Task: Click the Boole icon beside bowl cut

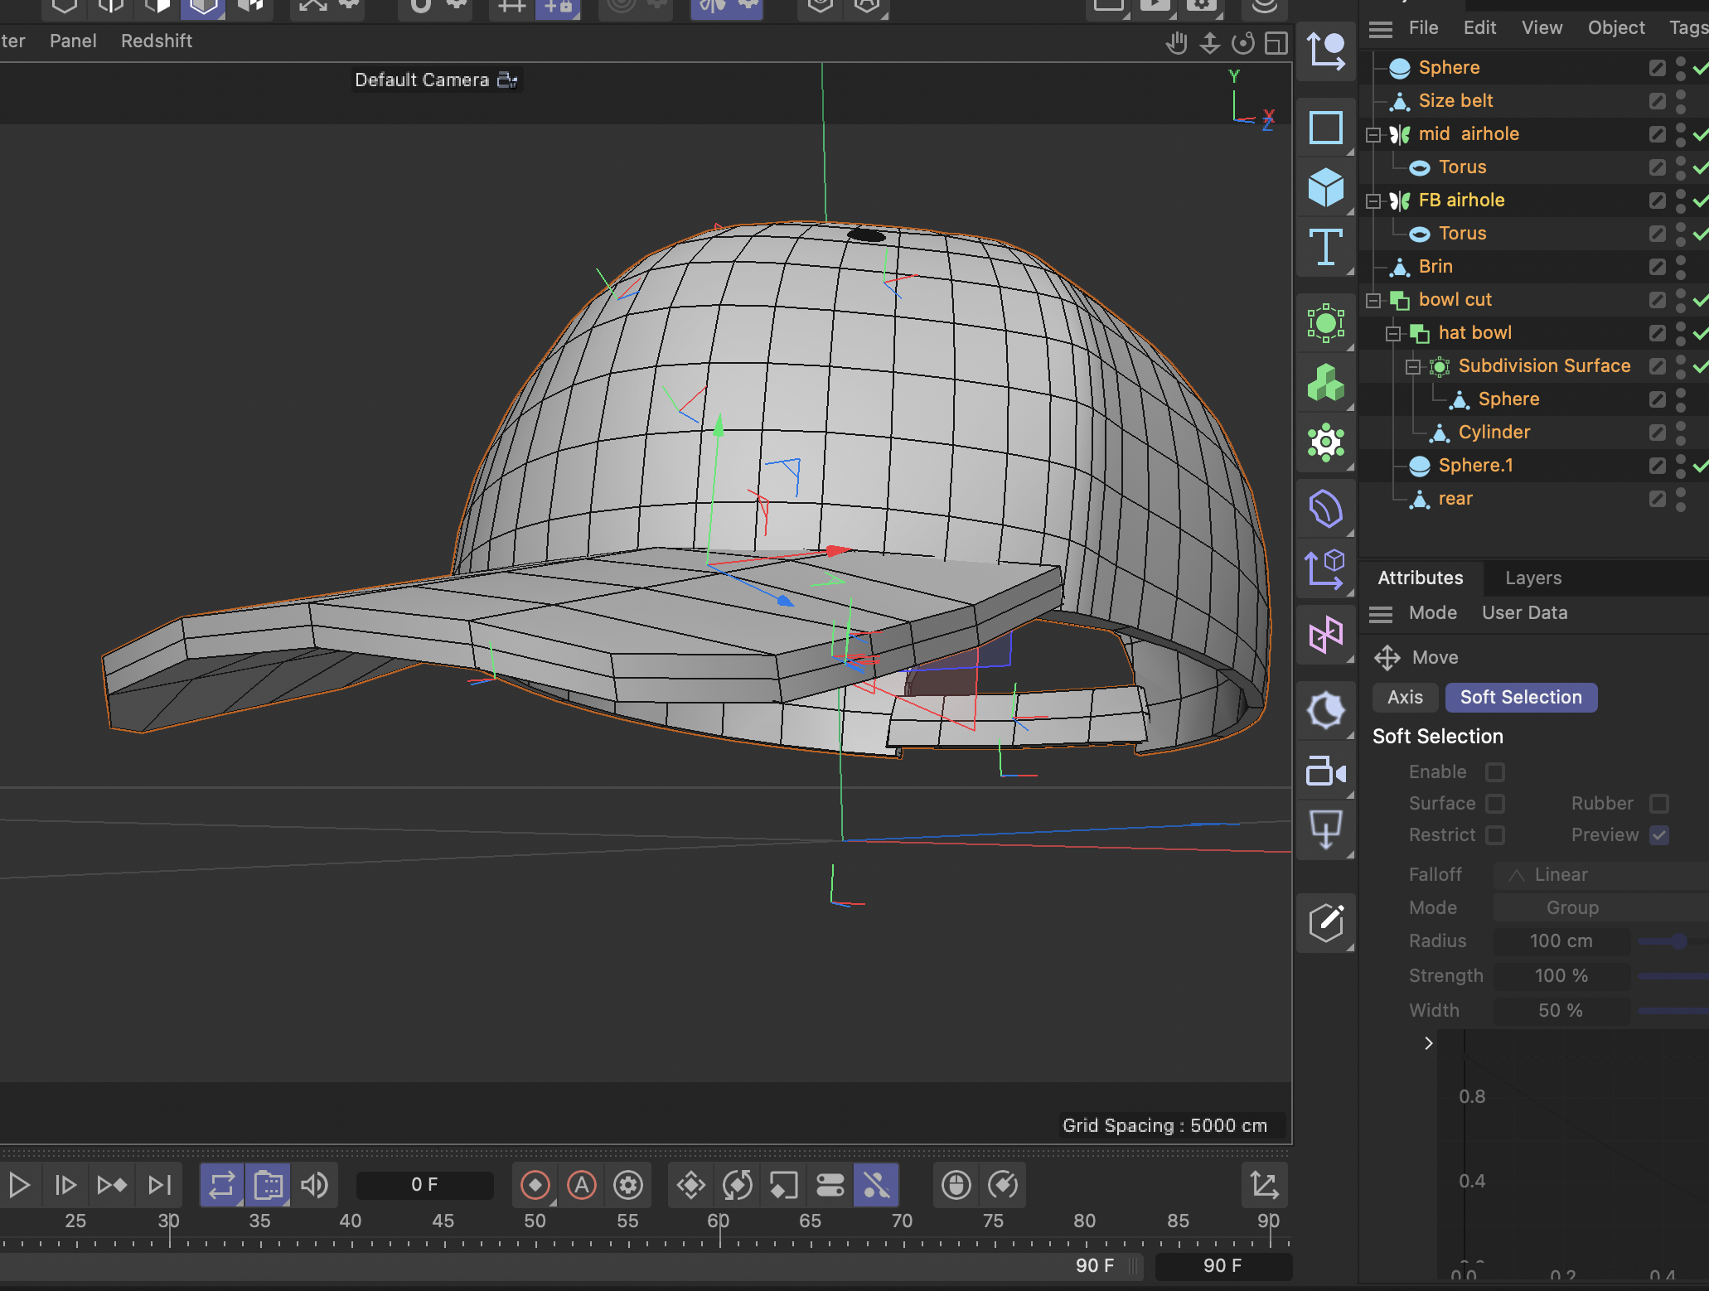Action: [x=1401, y=299]
